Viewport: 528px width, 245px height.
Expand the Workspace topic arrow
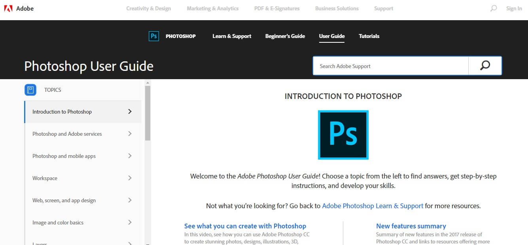(x=130, y=178)
